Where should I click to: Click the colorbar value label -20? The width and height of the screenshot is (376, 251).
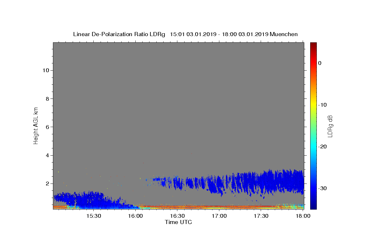tap(322, 147)
